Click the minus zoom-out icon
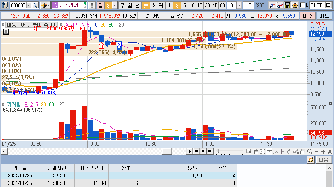 click(x=317, y=152)
